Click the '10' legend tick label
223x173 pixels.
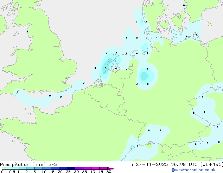[44, 172]
